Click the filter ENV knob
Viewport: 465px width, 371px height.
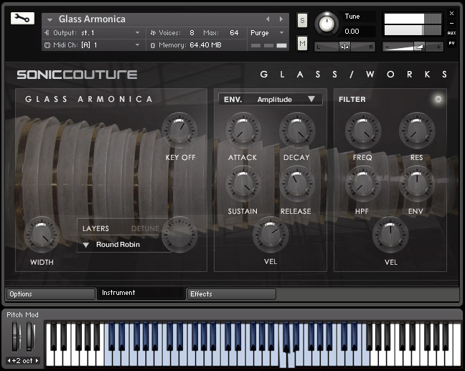point(417,184)
